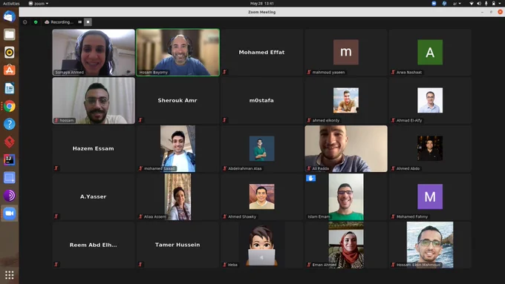Screen dimensions: 505x284
Task: Open the Screenshot tool in dock
Action: point(10,177)
